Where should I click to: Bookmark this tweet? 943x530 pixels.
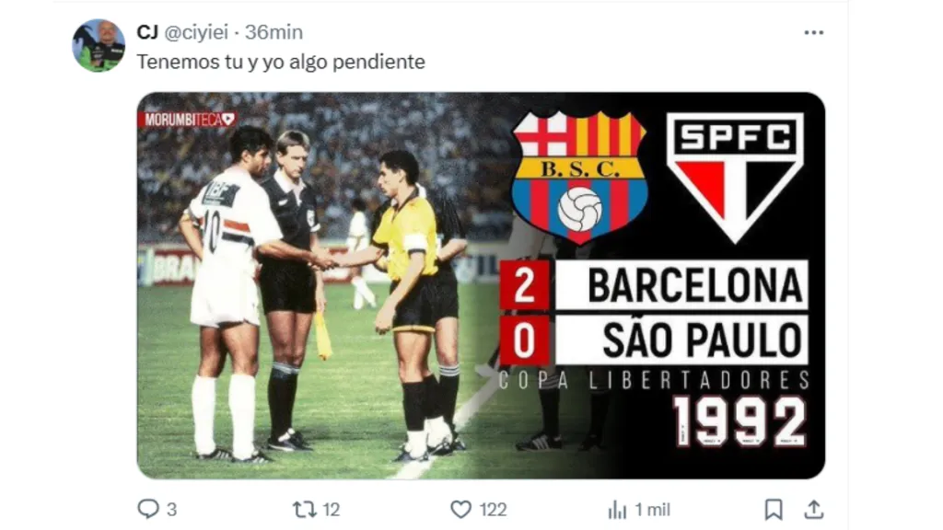[x=774, y=509]
